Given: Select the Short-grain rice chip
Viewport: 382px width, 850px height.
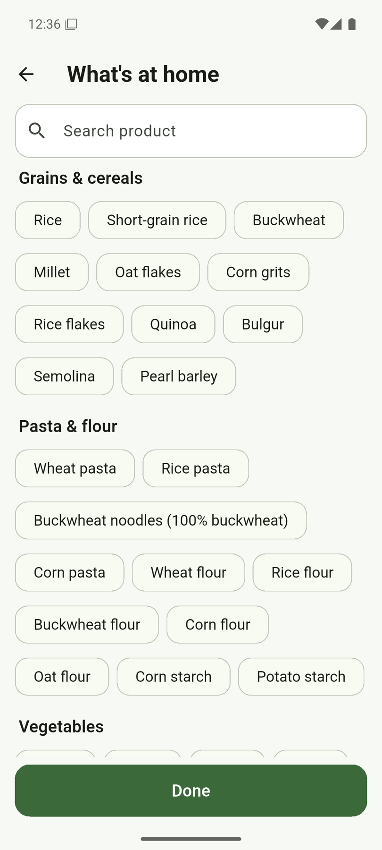Looking at the screenshot, I should tap(157, 220).
